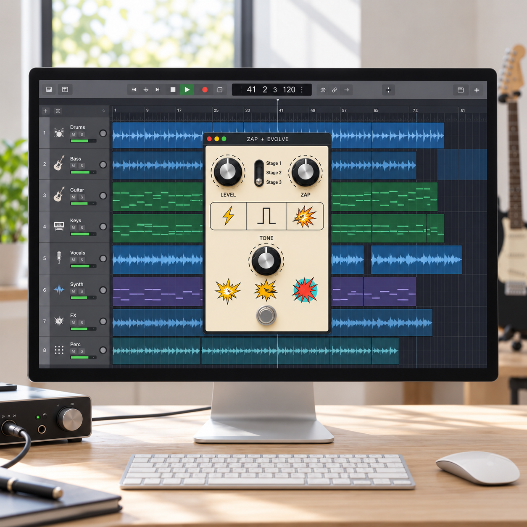The image size is (527, 527).
Task: Select the lightning bolt mode on pedal
Action: (228, 216)
